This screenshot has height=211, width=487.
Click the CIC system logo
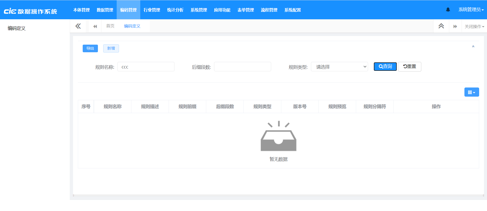coord(30,11)
